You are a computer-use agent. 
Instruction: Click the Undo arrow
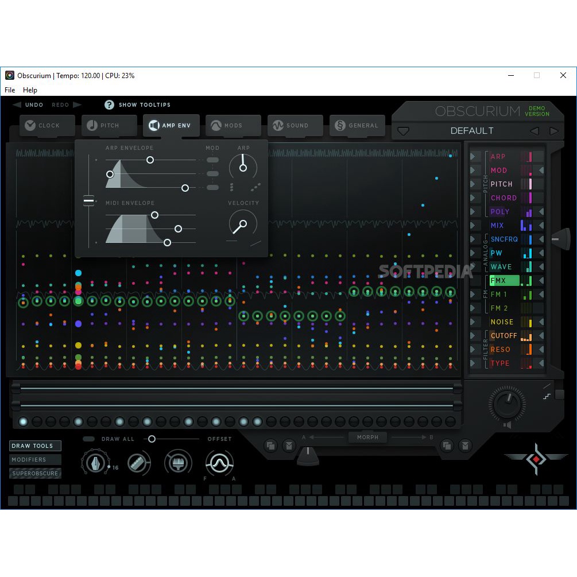pos(17,105)
